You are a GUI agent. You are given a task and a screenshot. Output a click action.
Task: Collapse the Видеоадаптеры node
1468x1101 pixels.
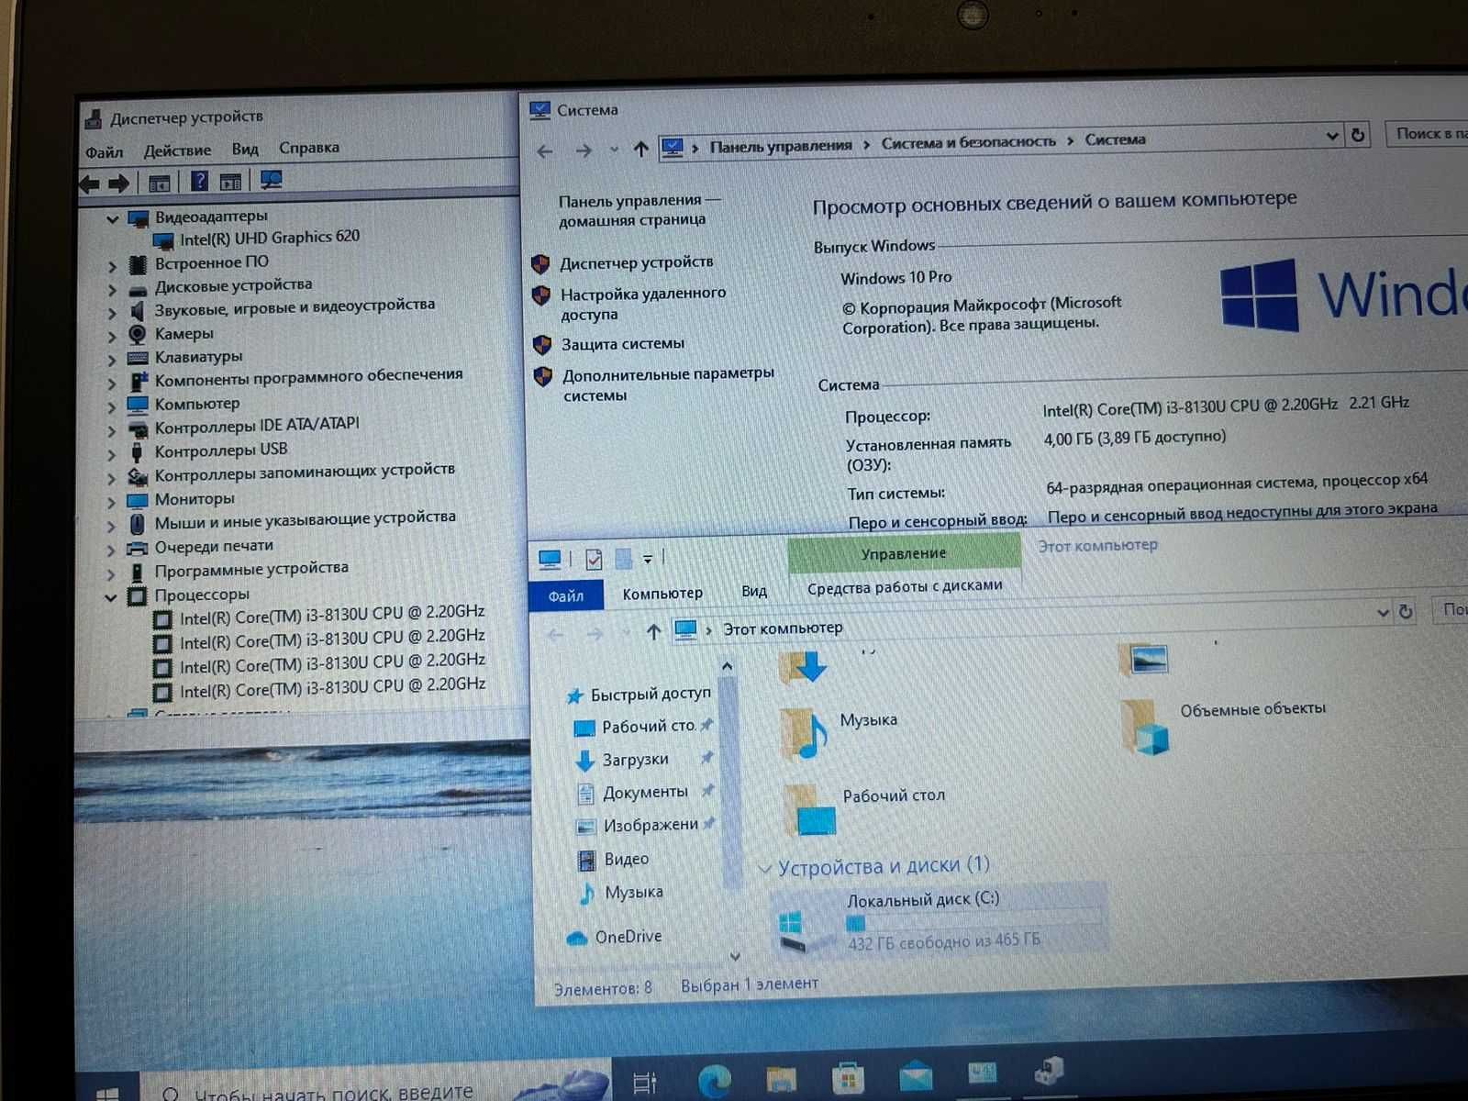coord(113,219)
